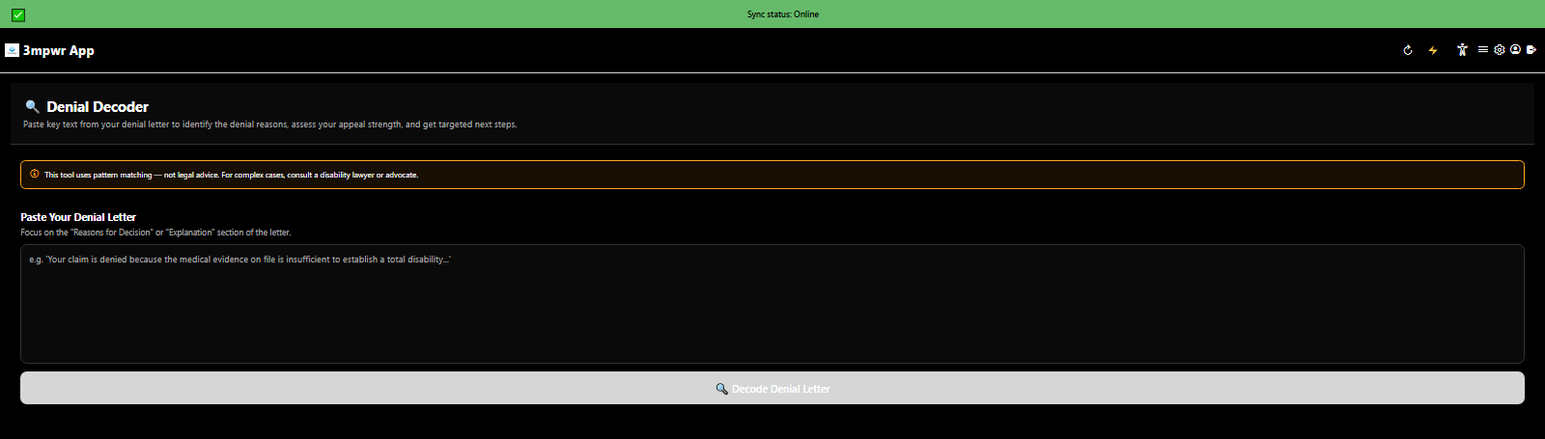Open the settings gear icon
This screenshot has height=439, width=1545.
(1500, 49)
